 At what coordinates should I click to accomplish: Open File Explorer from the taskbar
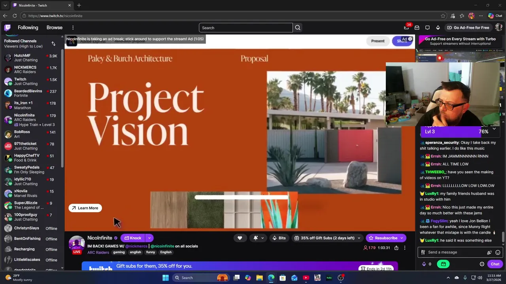point(259,278)
